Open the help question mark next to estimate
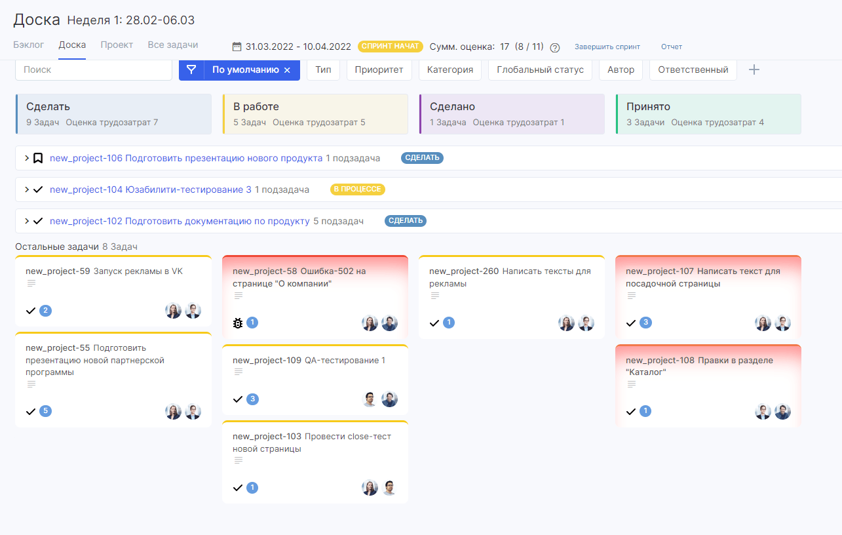Image resolution: width=842 pixels, height=535 pixels. 555,47
